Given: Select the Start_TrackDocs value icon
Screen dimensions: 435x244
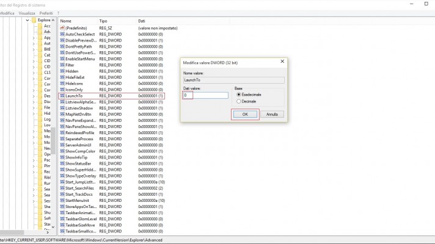Looking at the screenshot, I should pyautogui.click(x=62, y=195).
